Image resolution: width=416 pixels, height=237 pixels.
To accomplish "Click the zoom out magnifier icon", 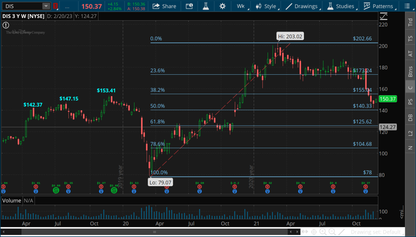I will point(332,232).
